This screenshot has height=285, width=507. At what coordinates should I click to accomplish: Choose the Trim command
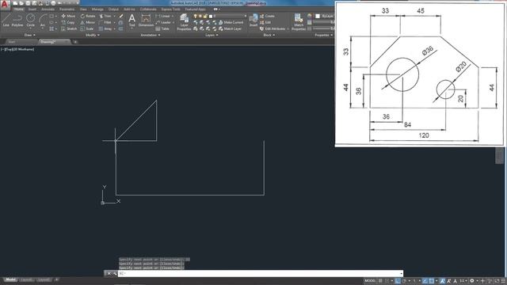coord(105,16)
